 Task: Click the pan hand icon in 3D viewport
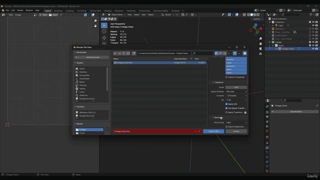(x=260, y=43)
